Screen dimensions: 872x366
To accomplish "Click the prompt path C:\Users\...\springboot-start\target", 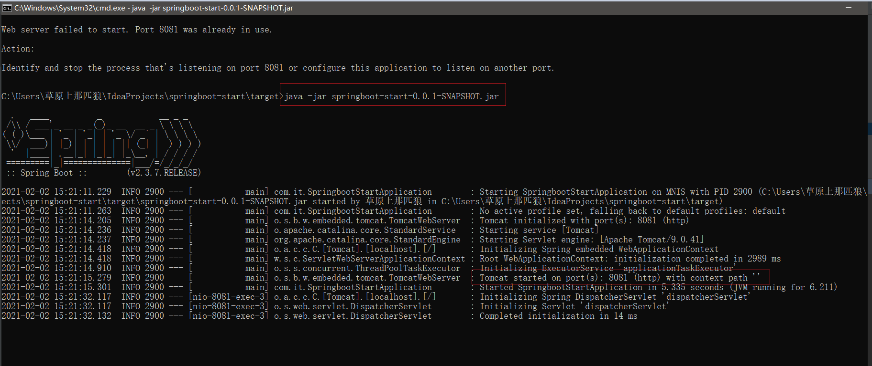I will coord(140,96).
